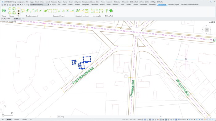216x121 pixels.
Task: Open the Plik menu
Action: (27, 2)
